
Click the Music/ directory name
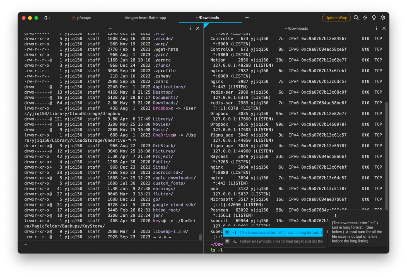click(161, 130)
